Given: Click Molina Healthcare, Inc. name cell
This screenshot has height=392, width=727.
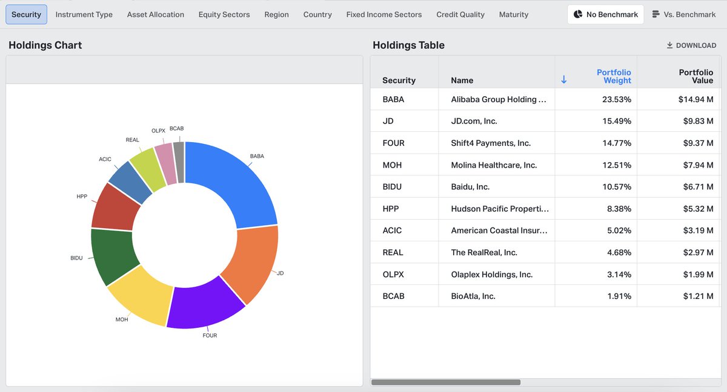Looking at the screenshot, I should 496,165.
